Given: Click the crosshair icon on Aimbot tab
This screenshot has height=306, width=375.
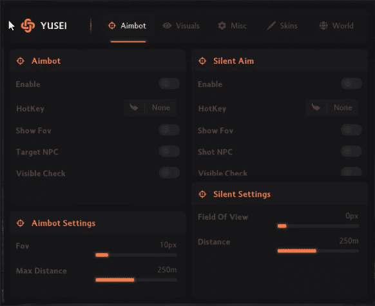Looking at the screenshot, I should pos(111,26).
